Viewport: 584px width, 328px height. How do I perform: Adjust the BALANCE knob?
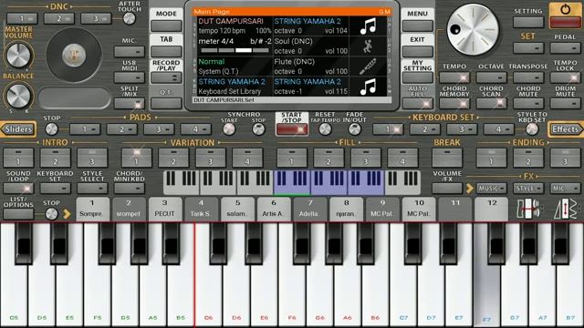18,96
